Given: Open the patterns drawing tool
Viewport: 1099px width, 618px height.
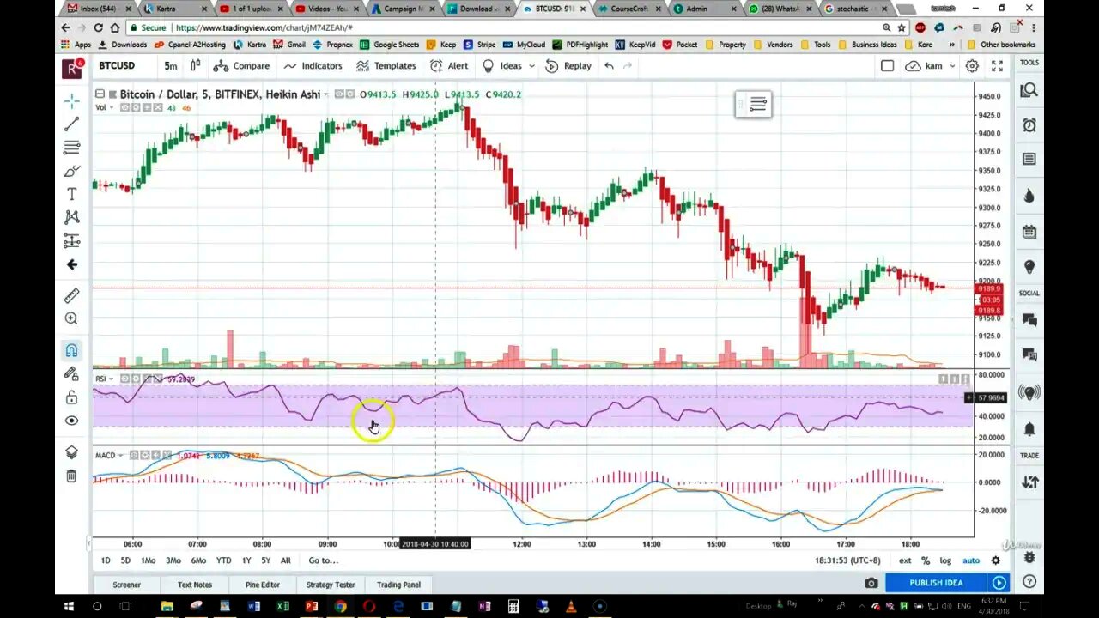Looking at the screenshot, I should [72, 217].
